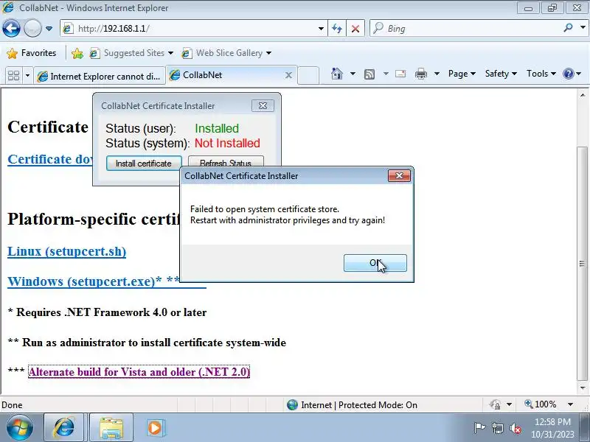Expand the search provider dropdown
Image resolution: width=590 pixels, height=442 pixels.
(x=583, y=28)
